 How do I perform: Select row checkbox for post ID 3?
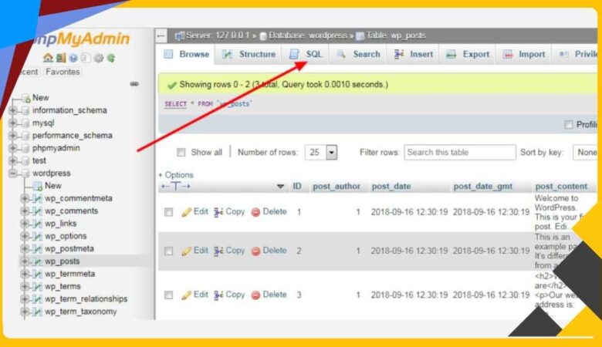coord(168,295)
